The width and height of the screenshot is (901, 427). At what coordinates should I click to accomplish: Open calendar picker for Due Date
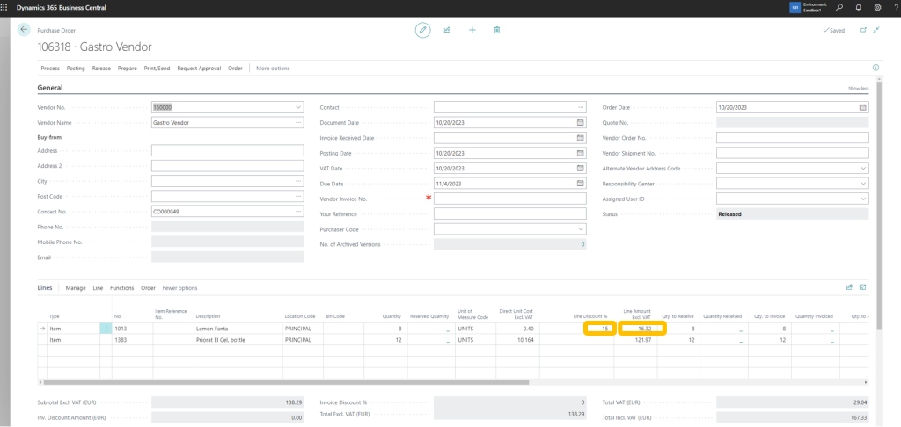point(581,183)
